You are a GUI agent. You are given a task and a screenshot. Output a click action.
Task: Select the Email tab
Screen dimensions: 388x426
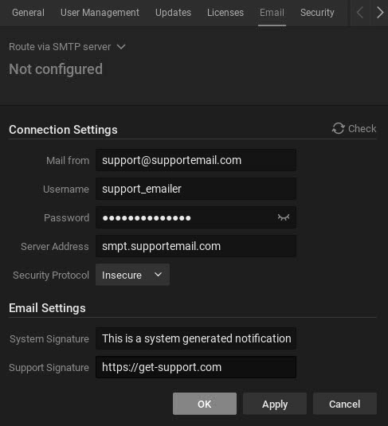(x=272, y=13)
